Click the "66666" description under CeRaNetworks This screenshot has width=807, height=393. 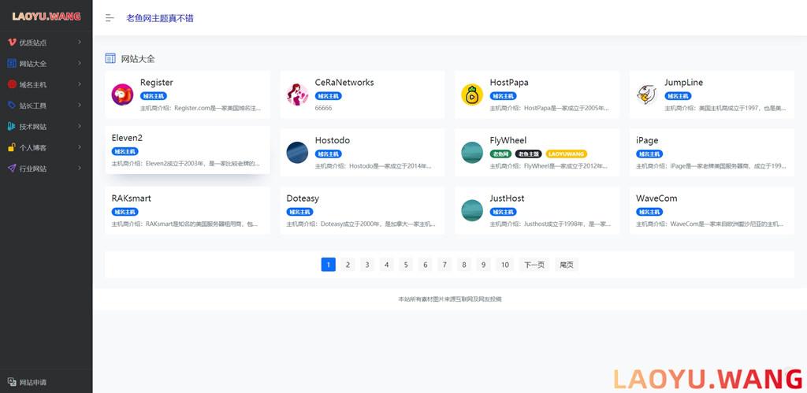point(323,108)
